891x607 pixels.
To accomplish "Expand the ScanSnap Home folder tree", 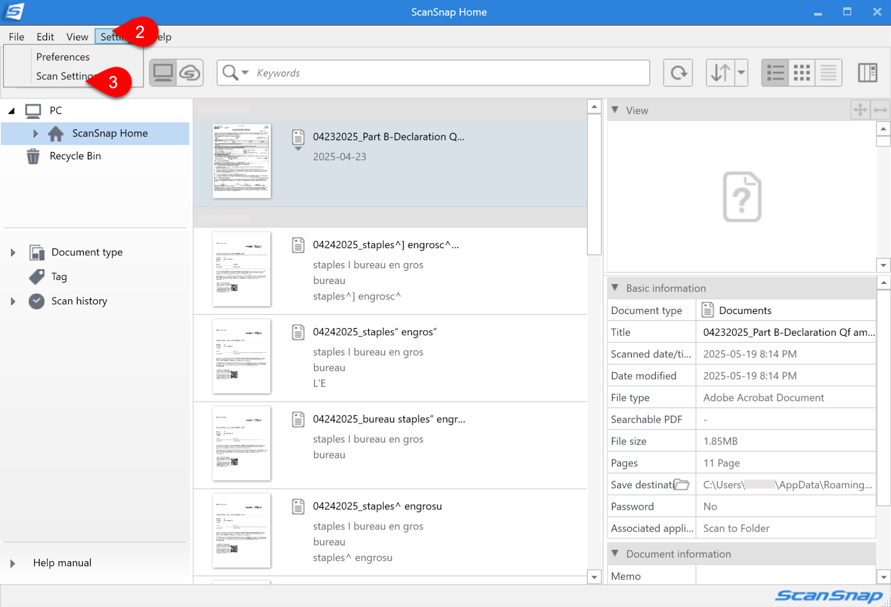I will click(35, 133).
